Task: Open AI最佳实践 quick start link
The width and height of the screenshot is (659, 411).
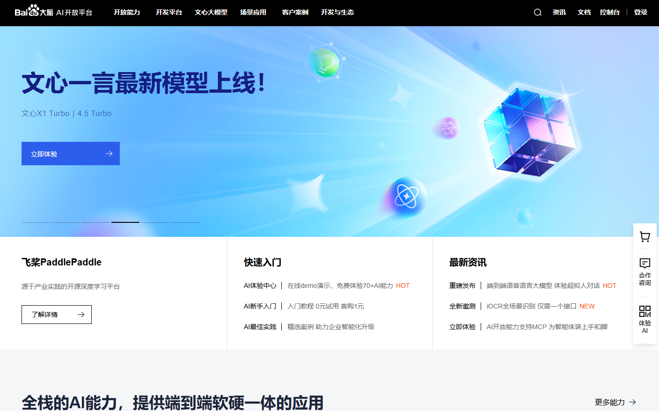Action: click(x=260, y=327)
